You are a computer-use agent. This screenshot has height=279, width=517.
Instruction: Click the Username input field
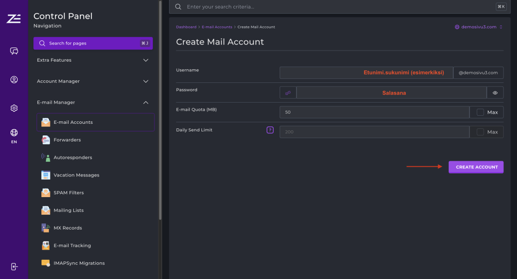coord(366,73)
